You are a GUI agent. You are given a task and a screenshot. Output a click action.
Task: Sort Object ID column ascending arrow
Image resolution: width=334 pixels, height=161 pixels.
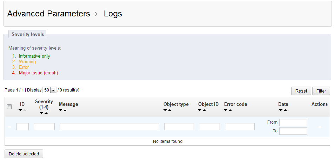[204, 110]
